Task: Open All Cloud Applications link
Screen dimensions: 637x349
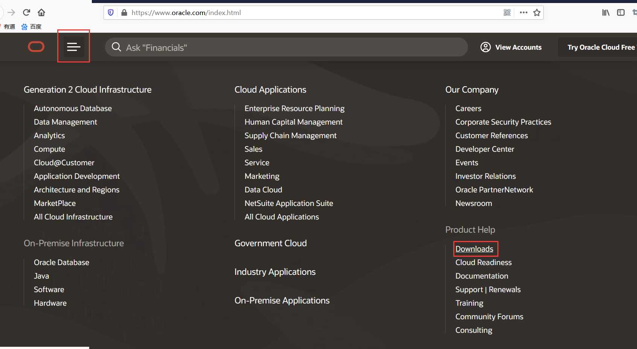Action: (282, 217)
